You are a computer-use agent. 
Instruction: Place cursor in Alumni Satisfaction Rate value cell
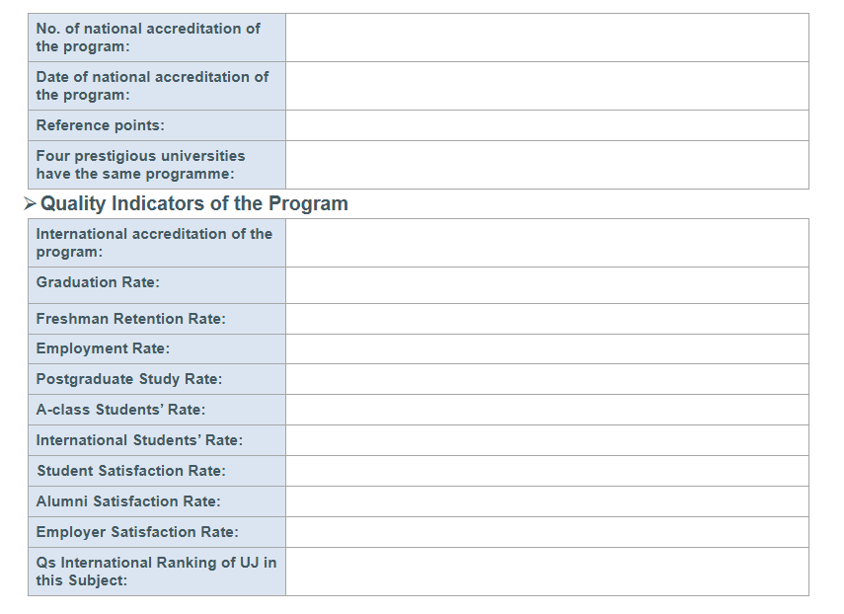[x=547, y=501]
